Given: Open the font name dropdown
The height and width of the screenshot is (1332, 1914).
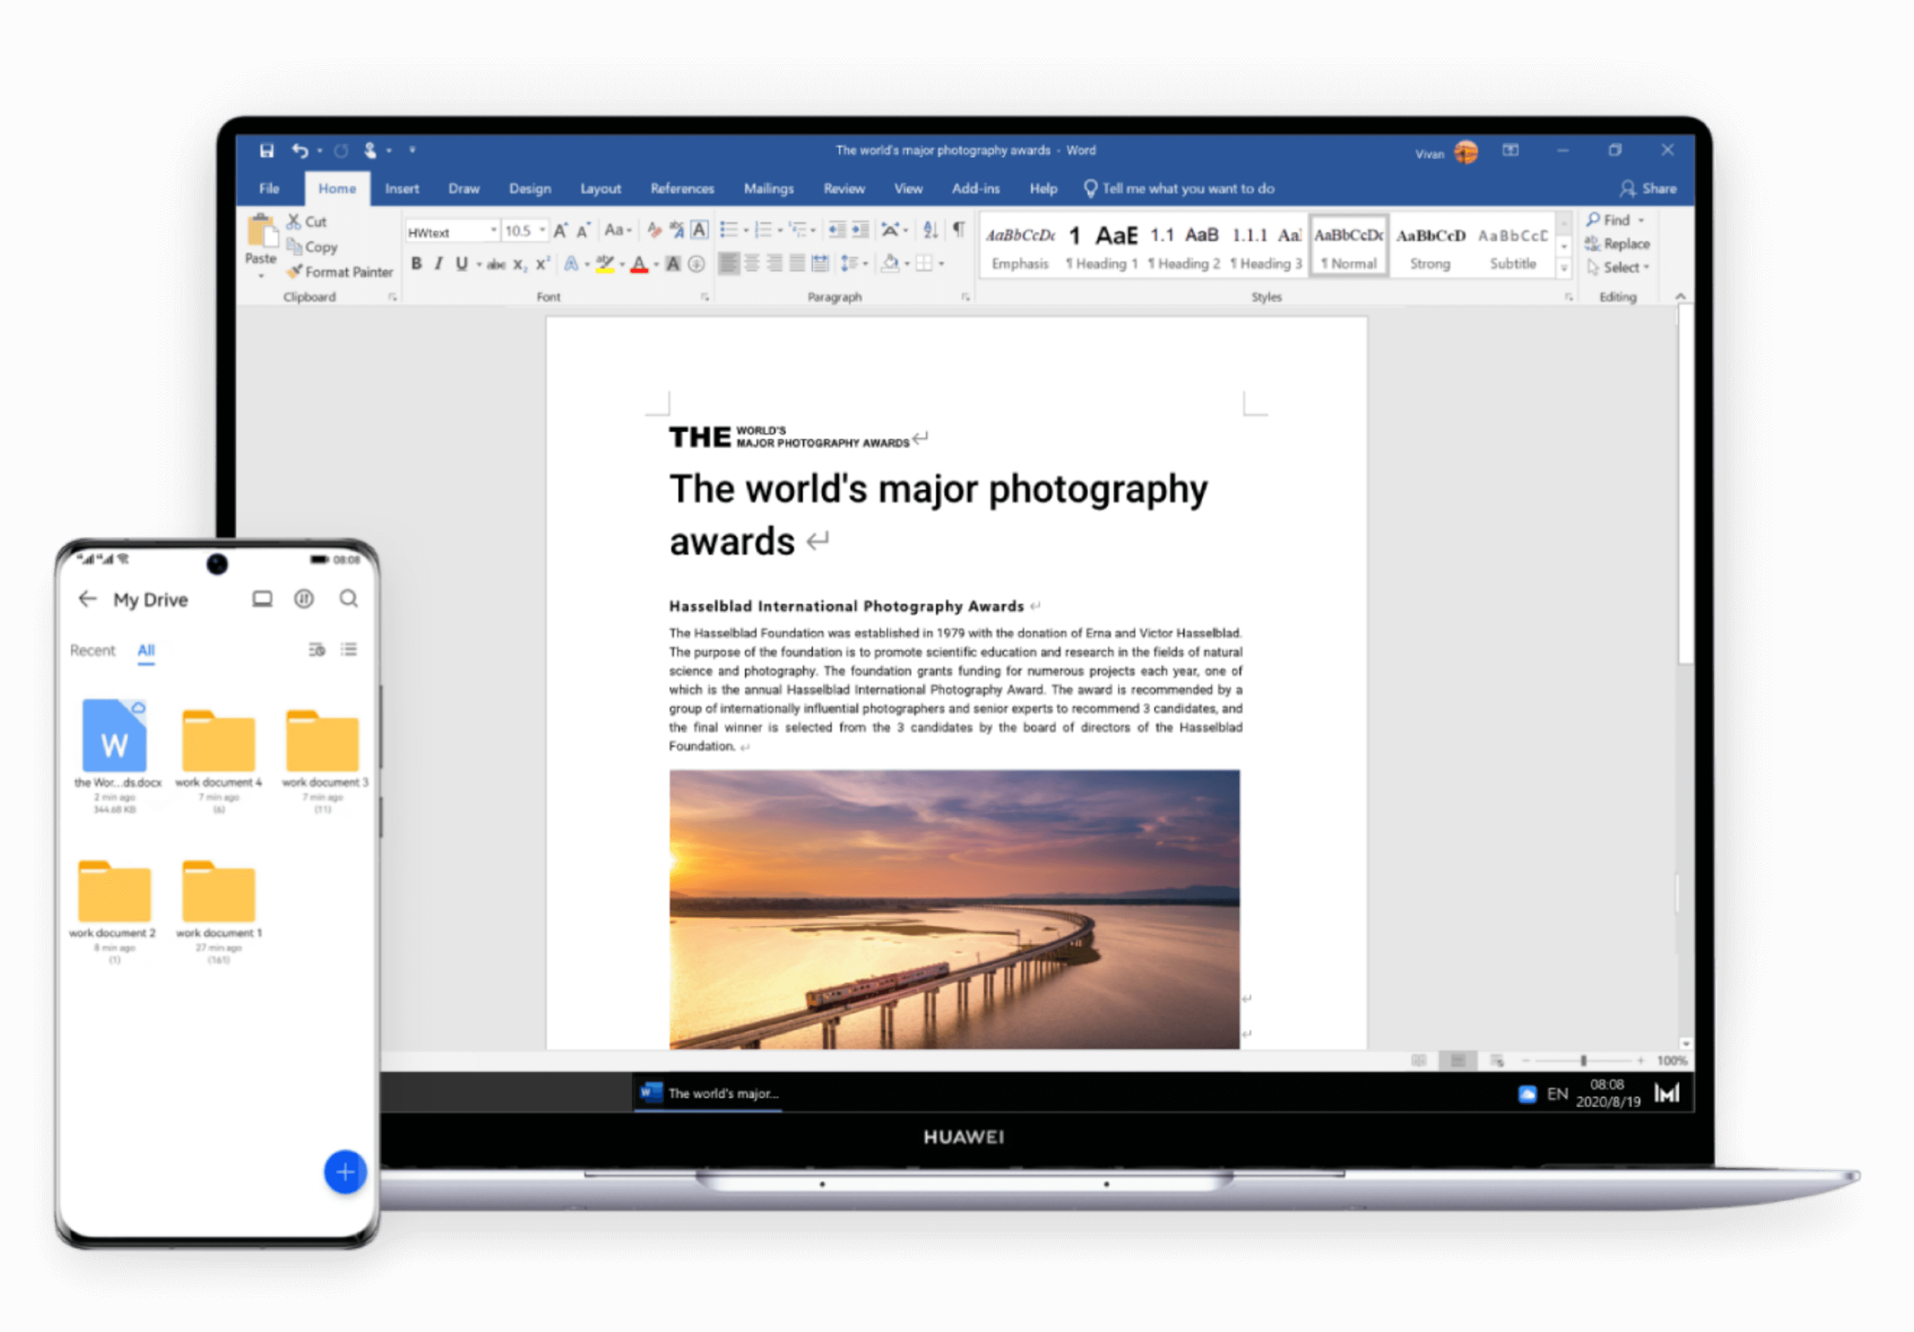Looking at the screenshot, I should [494, 231].
